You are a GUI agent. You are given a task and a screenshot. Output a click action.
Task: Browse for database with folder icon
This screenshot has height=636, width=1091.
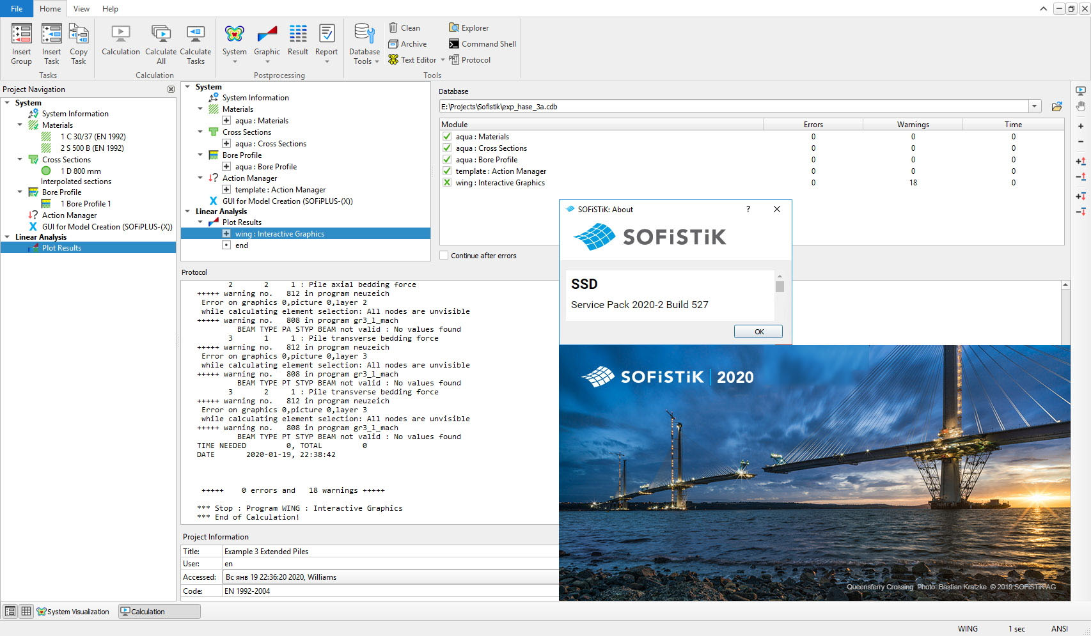click(x=1056, y=107)
